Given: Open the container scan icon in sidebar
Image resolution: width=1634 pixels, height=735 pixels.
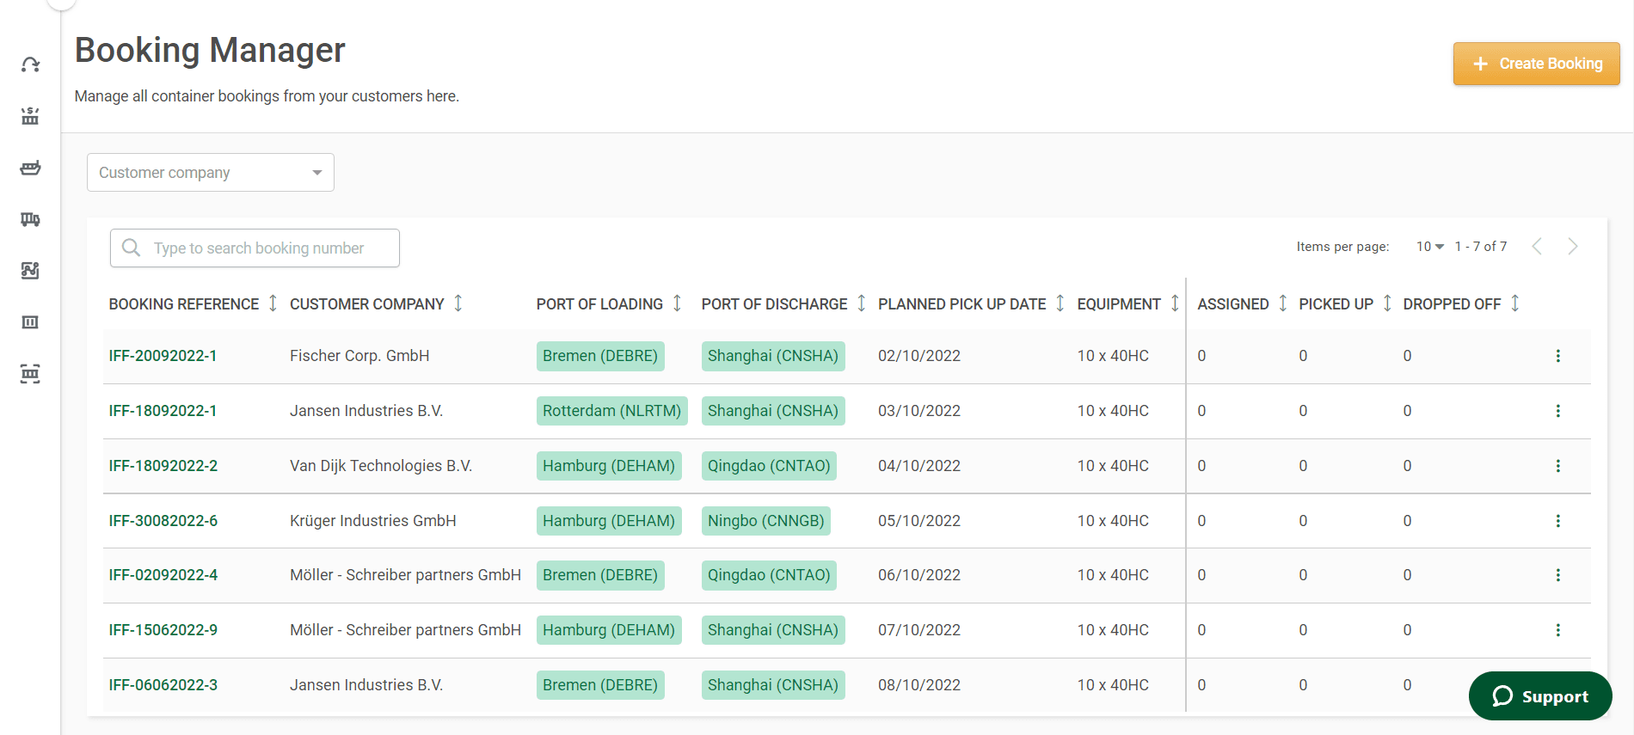Looking at the screenshot, I should click(x=30, y=374).
